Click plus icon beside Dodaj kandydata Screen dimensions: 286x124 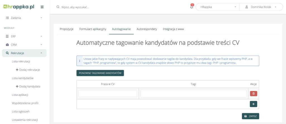[x=17, y=86]
